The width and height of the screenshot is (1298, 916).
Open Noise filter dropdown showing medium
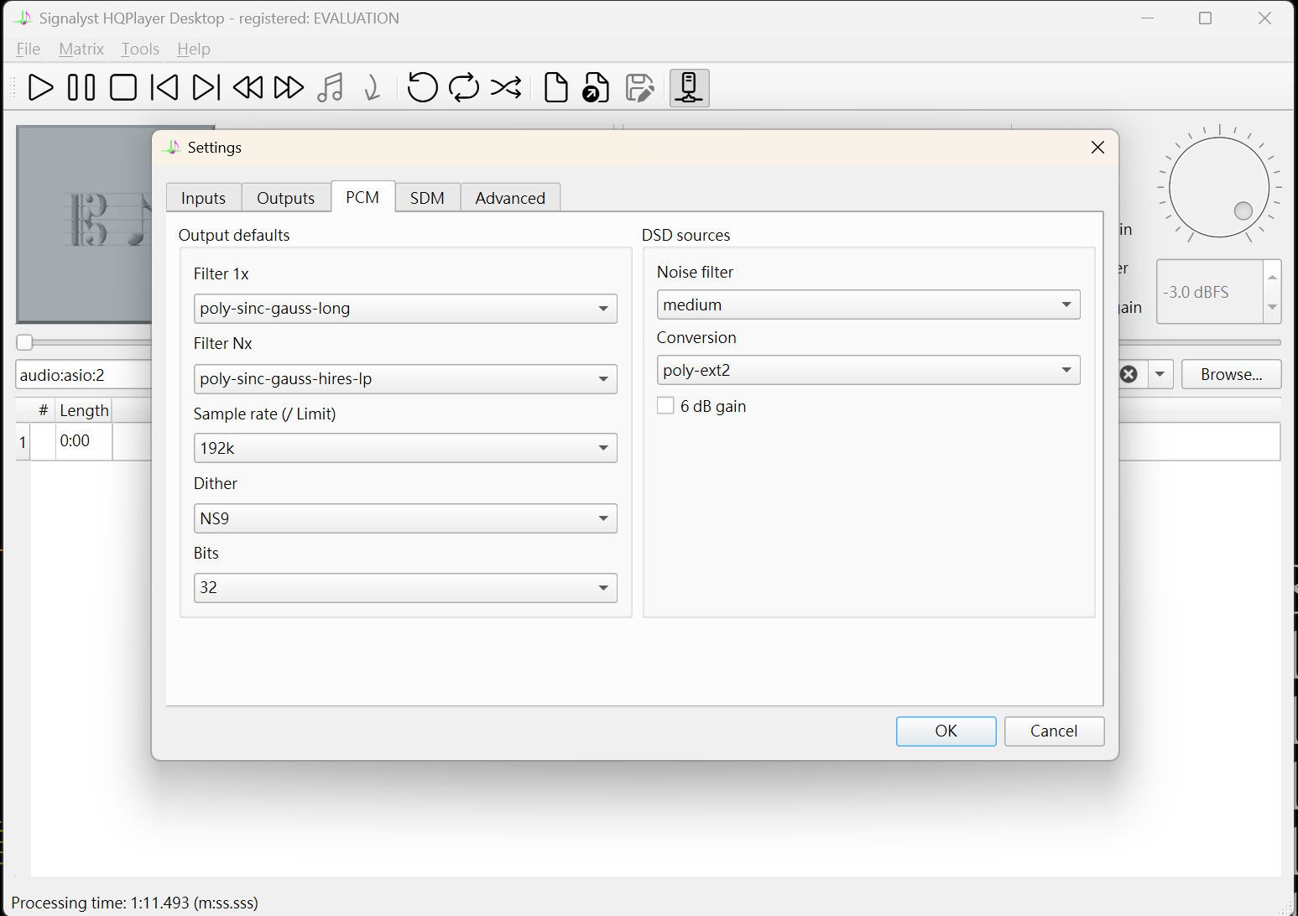[868, 304]
